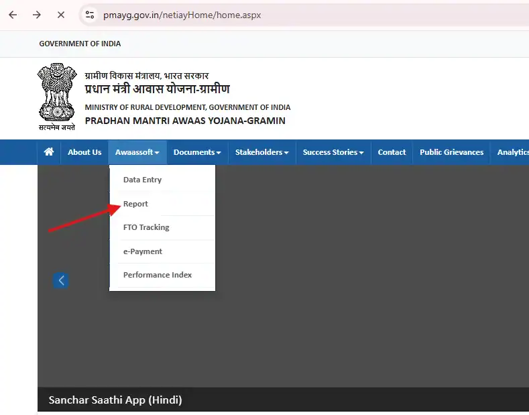Click the Hindi scheme title प्रधान मंत्री आवास योजना-ग्रामीण
This screenshot has width=529, height=415.
(157, 89)
